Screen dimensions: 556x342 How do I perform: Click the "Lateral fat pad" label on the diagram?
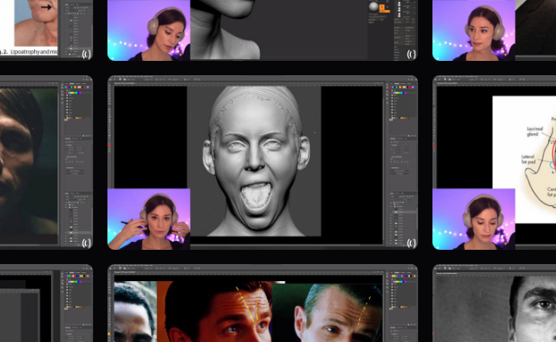point(527,159)
